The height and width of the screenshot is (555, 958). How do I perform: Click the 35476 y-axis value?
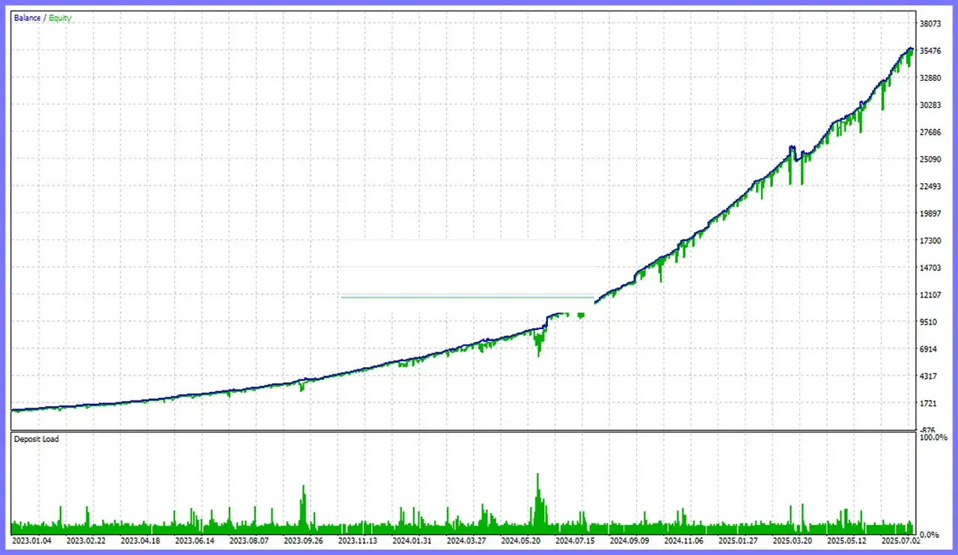pyautogui.click(x=932, y=51)
